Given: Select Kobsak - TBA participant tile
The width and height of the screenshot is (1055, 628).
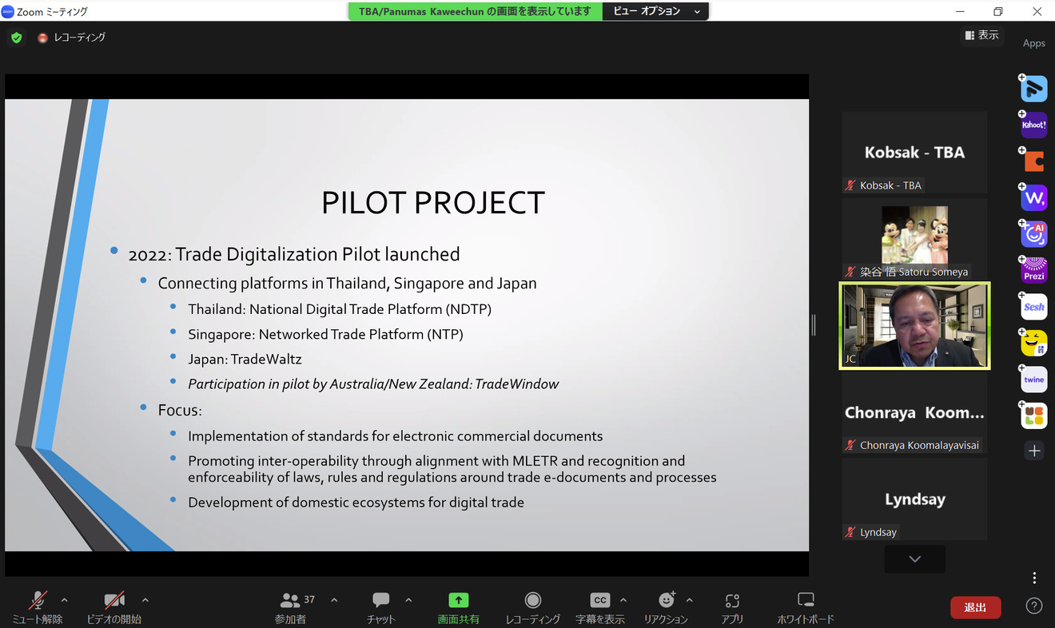Looking at the screenshot, I should (x=914, y=152).
